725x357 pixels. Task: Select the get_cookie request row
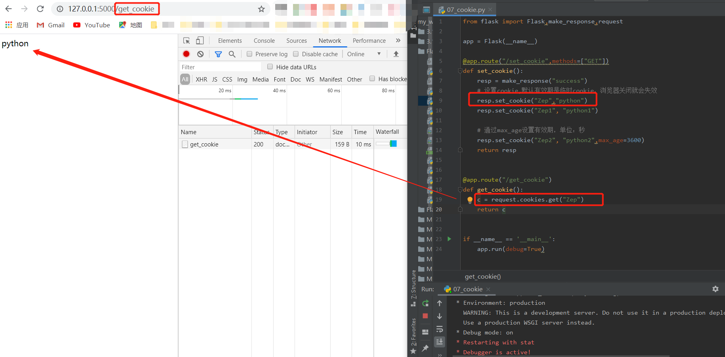tap(293, 144)
